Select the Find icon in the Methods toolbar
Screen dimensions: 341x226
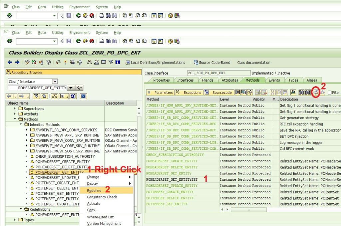pos(302,93)
